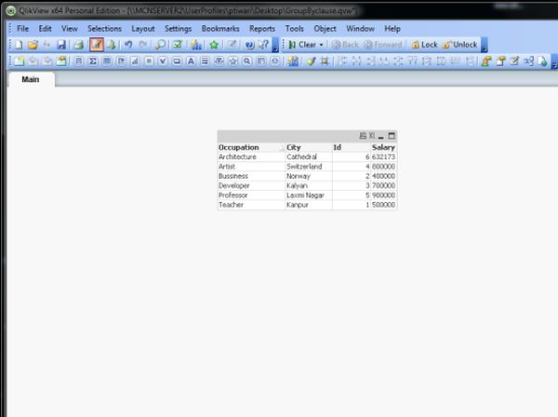Click the What's This help pointer icon
Image resolution: width=558 pixels, height=417 pixels.
click(264, 45)
